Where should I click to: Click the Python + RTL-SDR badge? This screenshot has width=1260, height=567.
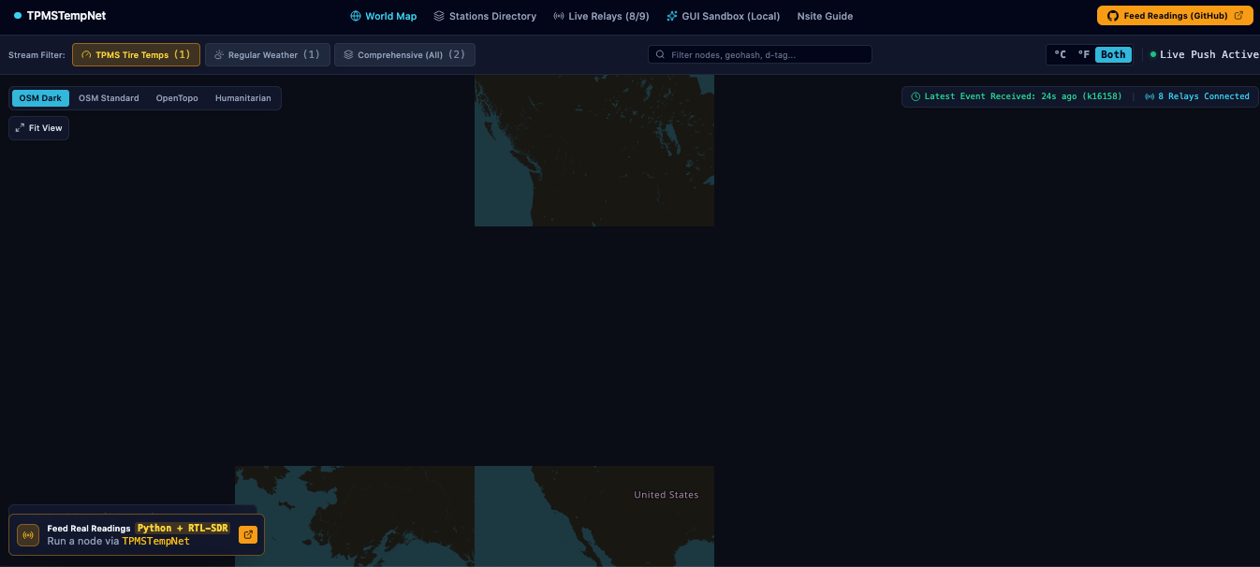[183, 529]
